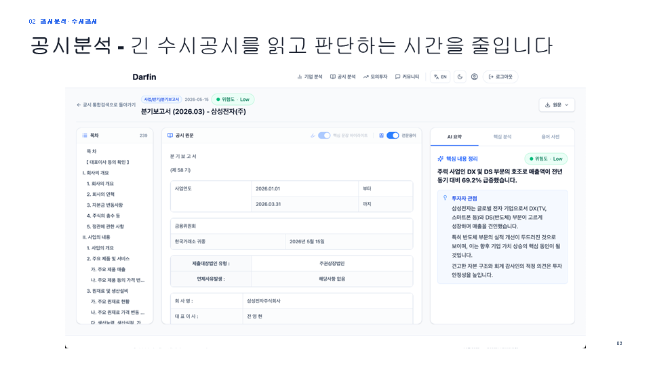The height and width of the screenshot is (366, 651).
Task: Click the 전문용어 glossary icon
Action: coord(381,136)
